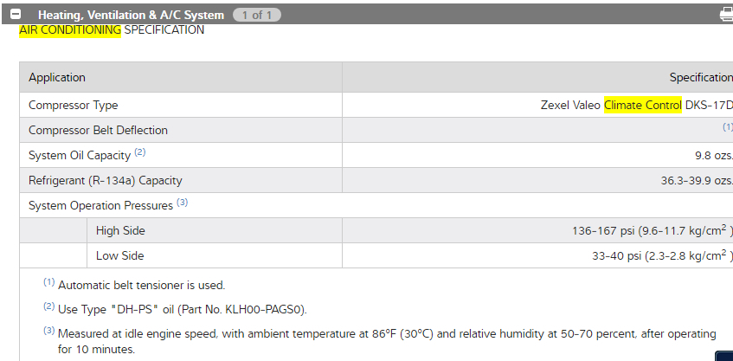
Task: Click the Compressor Type row label
Action: coord(73,105)
